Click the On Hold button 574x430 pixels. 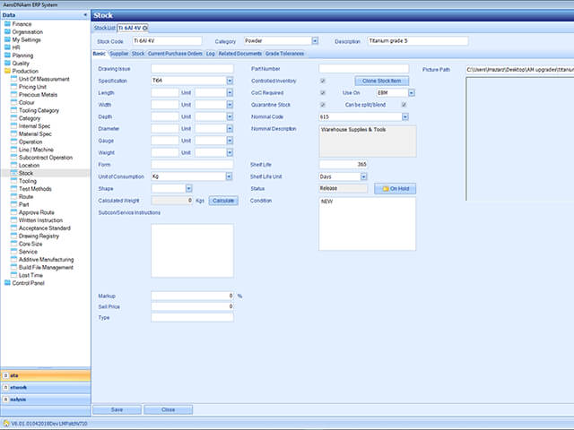395,189
